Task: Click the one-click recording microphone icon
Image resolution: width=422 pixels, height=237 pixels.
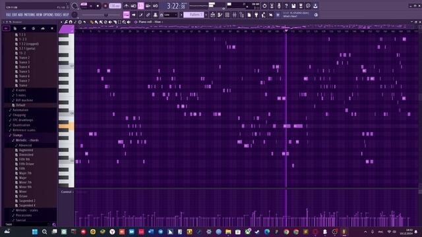Action: point(279,6)
